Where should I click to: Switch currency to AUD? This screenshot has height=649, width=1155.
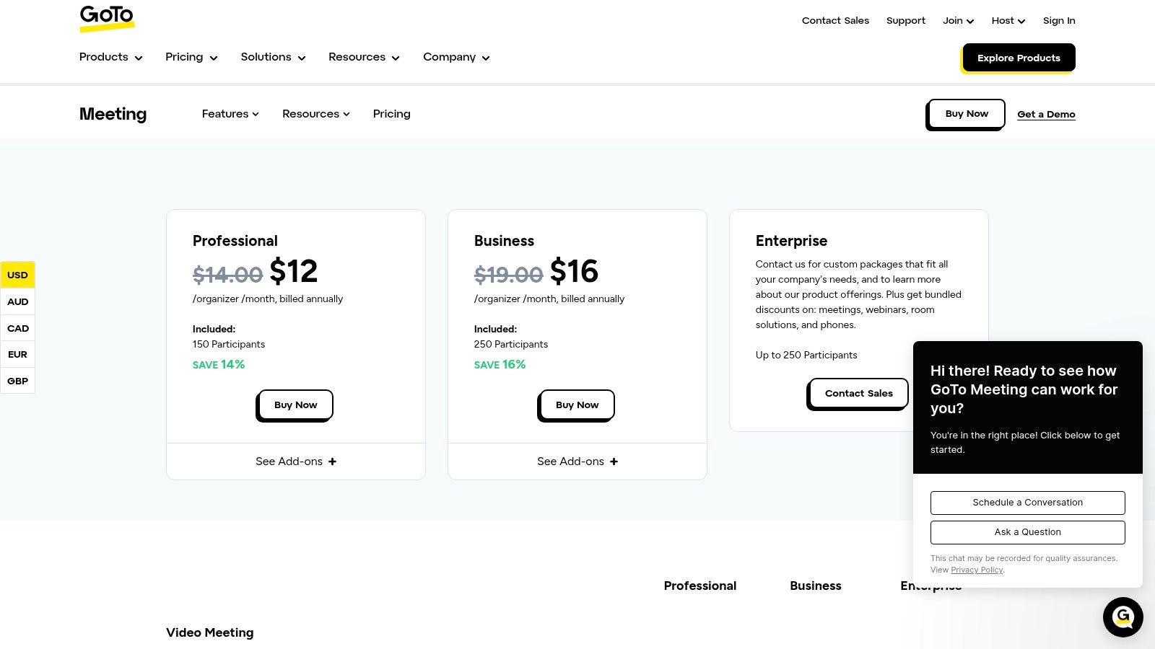tap(17, 301)
